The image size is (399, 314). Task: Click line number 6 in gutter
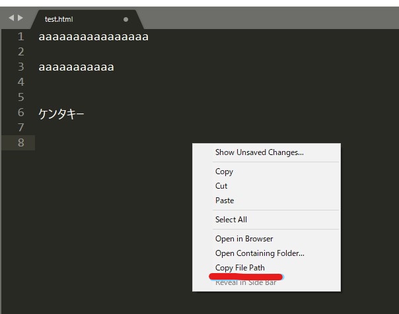tap(21, 112)
